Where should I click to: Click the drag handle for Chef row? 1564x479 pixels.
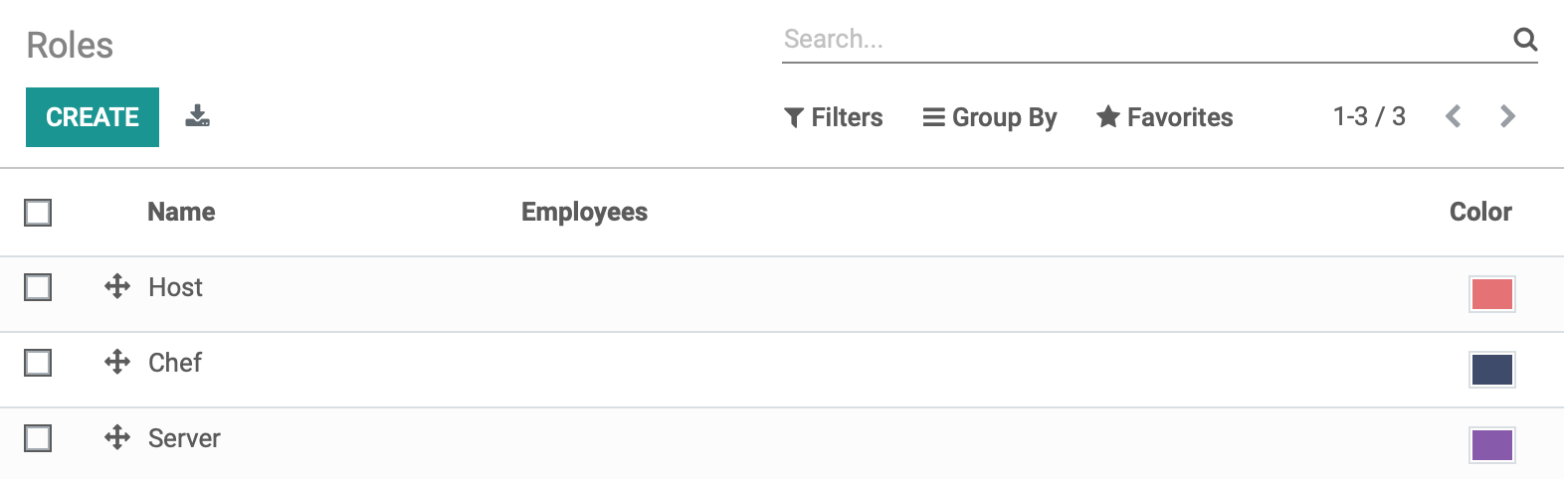(x=117, y=362)
